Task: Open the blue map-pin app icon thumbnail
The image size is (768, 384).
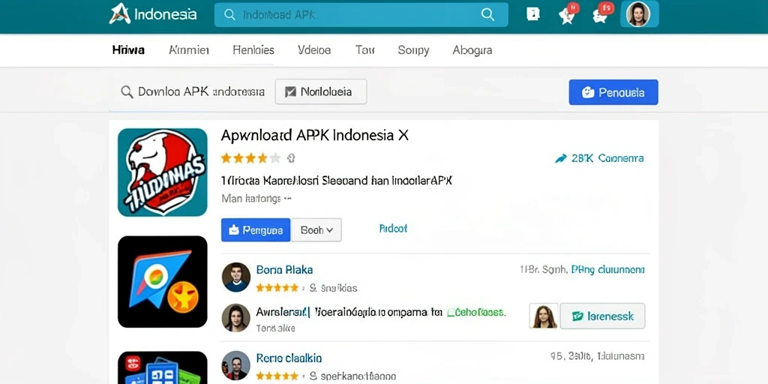Action: 163,282
